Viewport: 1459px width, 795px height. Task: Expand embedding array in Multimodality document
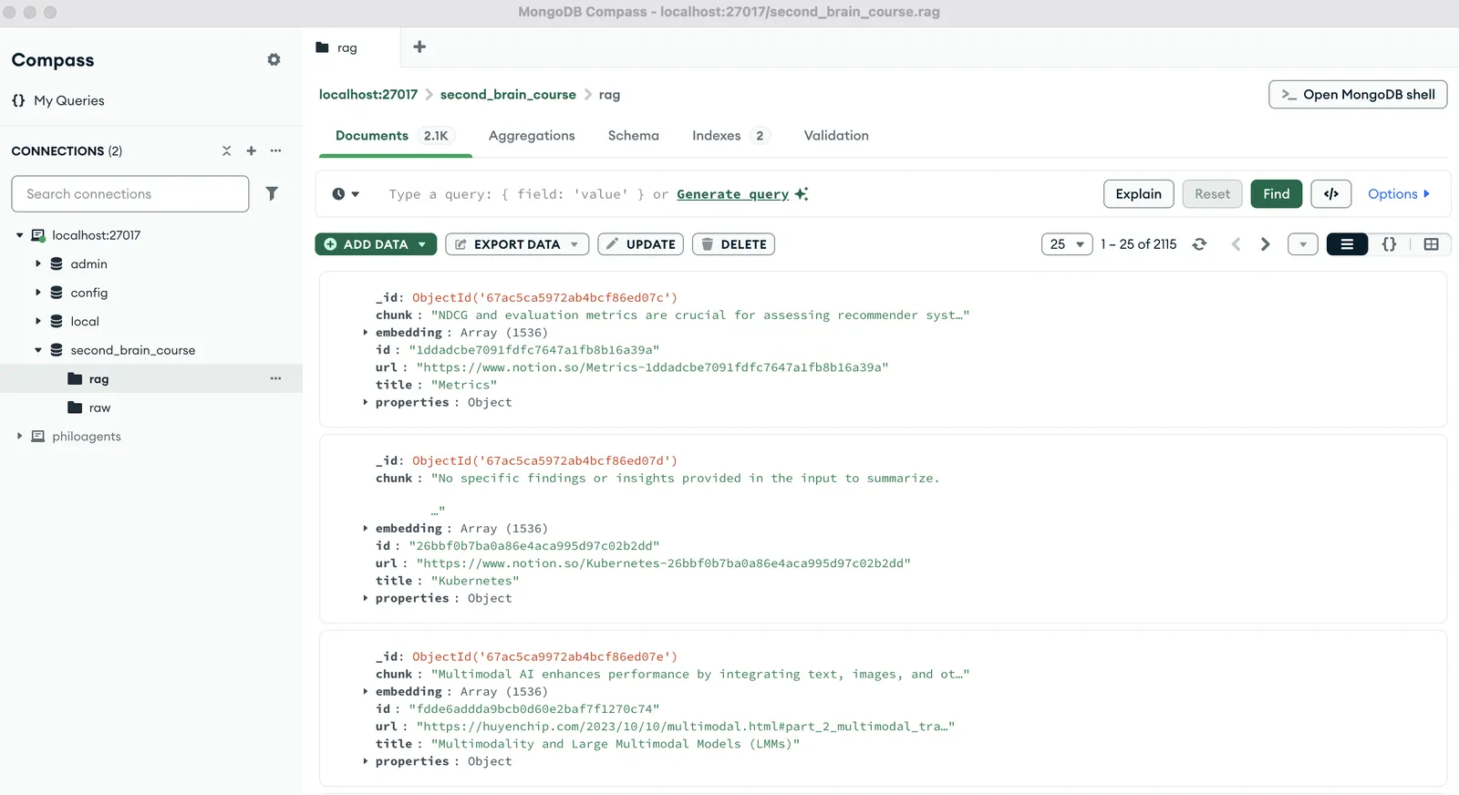tap(366, 691)
